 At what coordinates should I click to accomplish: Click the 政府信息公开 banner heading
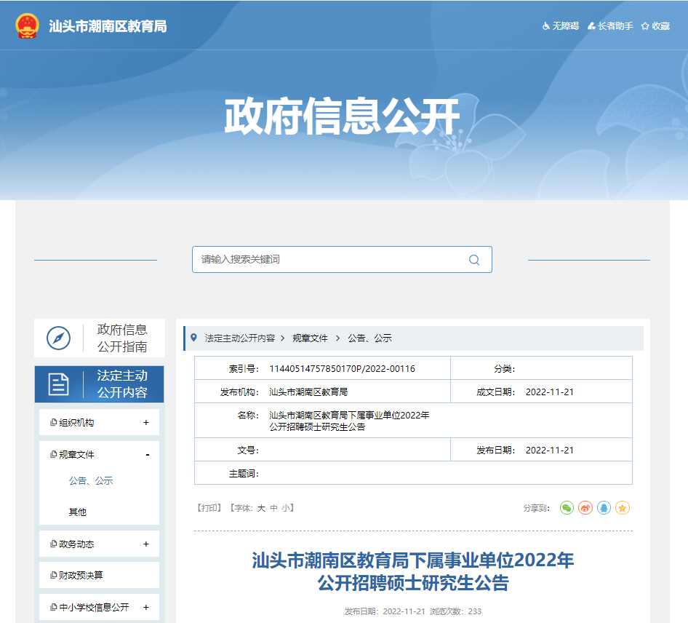click(x=342, y=116)
